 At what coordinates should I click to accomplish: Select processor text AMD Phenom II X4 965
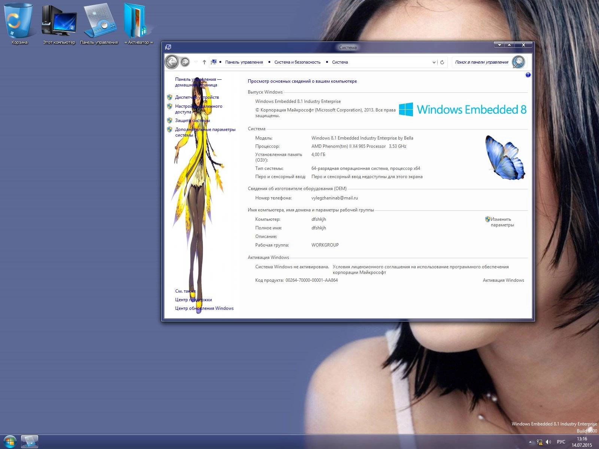pos(359,146)
